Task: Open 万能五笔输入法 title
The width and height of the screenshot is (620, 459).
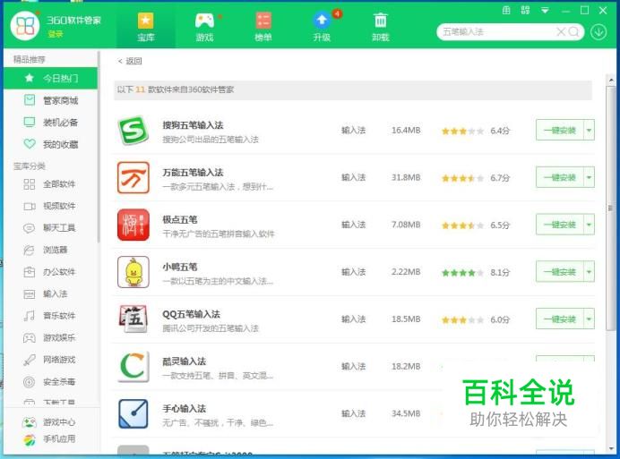Action: coord(193,172)
